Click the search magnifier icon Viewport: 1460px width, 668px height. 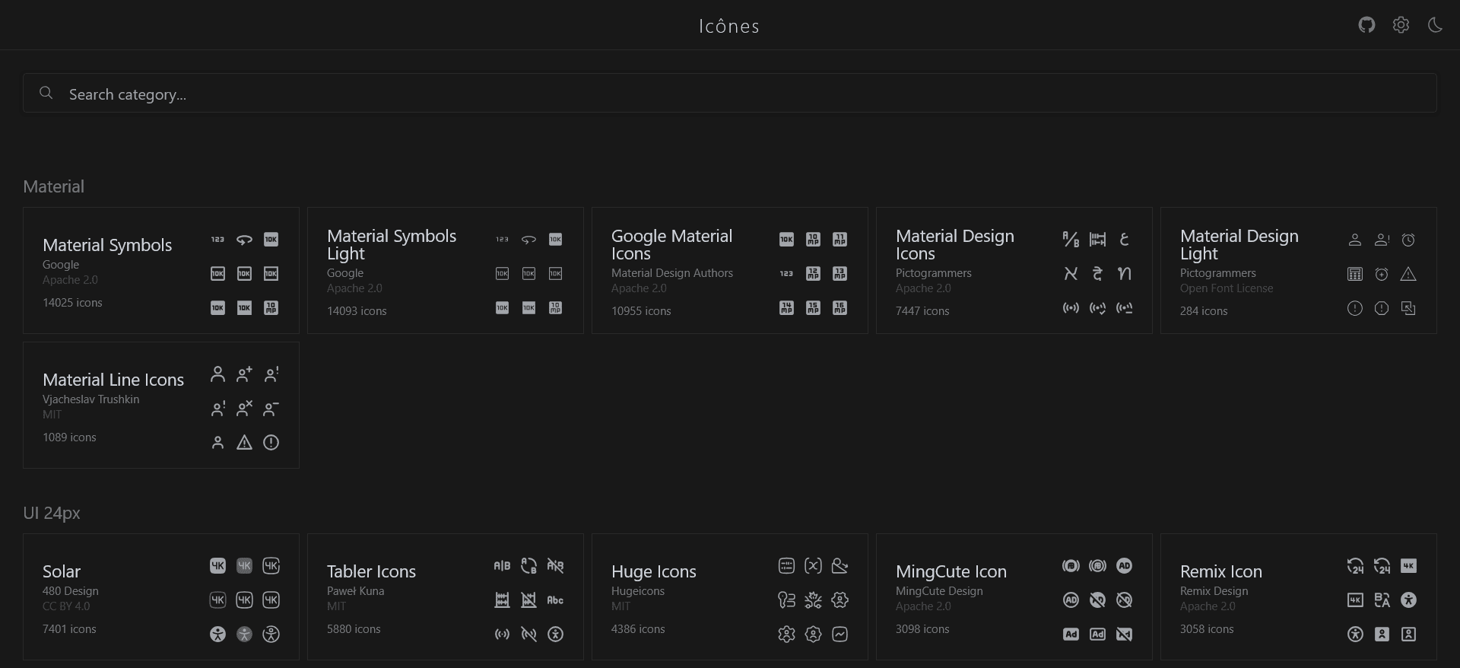pyautogui.click(x=46, y=93)
